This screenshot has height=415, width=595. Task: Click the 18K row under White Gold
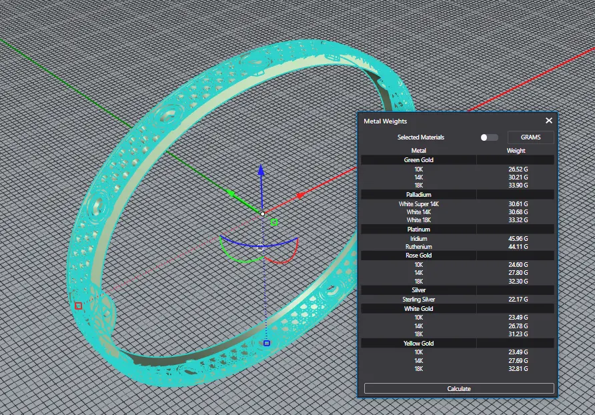coord(458,334)
